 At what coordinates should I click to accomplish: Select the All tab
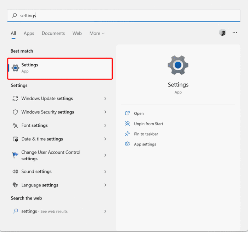click(x=13, y=34)
